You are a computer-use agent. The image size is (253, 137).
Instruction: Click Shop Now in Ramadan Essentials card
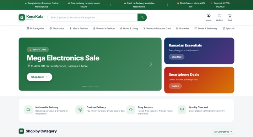tap(176, 57)
